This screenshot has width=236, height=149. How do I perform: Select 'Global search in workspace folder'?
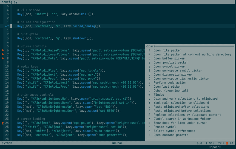(x=190, y=119)
